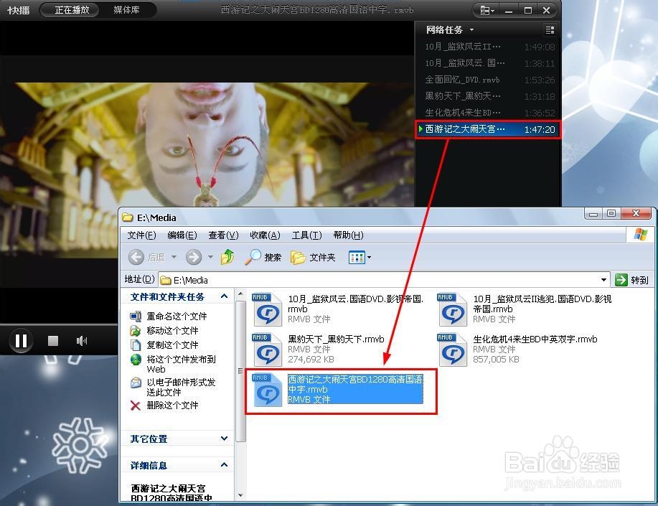Viewport: 658px width, 506px height.
Task: Select the 西游记之大闹天宫 rmvb file icon
Action: click(x=268, y=390)
